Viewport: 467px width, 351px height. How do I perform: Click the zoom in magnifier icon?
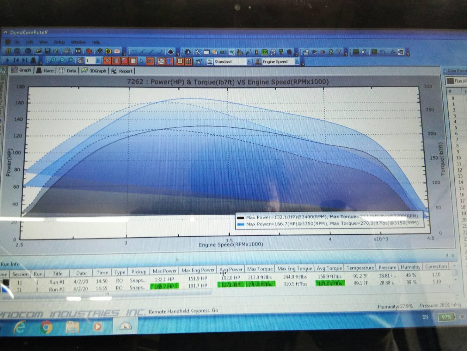(x=53, y=60)
